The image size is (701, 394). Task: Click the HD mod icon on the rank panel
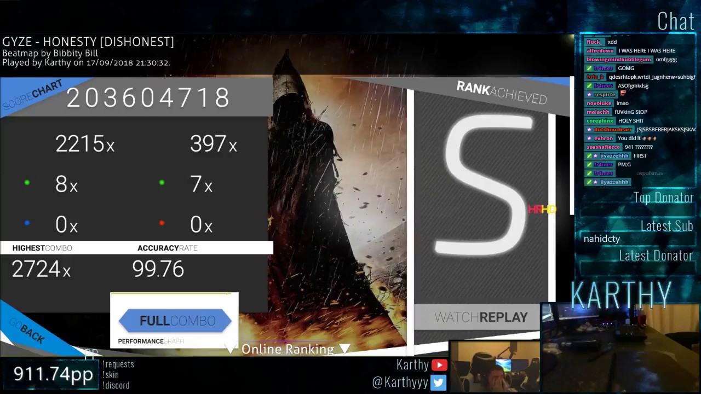(x=548, y=209)
